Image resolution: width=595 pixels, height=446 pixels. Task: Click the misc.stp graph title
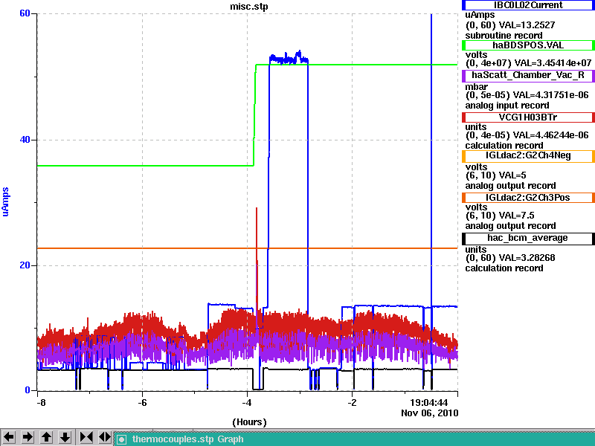(249, 7)
